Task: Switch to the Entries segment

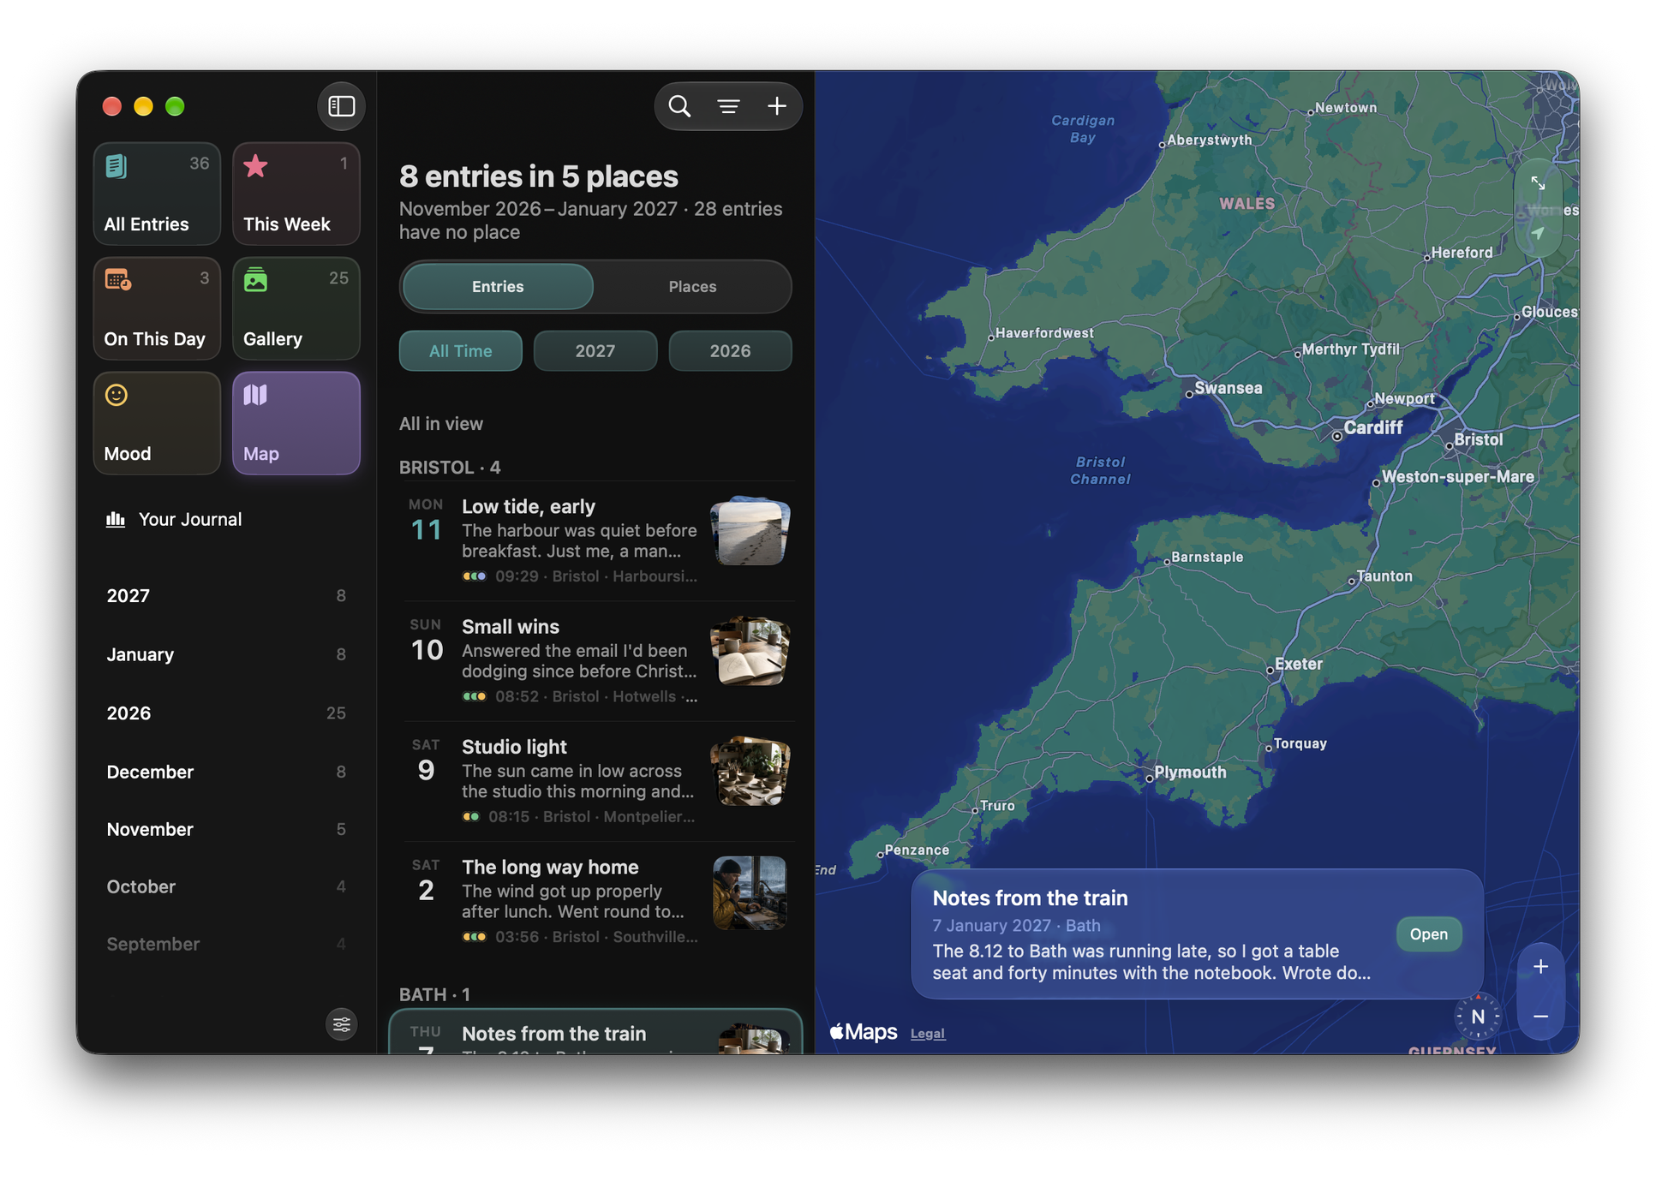Action: pyautogui.click(x=498, y=287)
